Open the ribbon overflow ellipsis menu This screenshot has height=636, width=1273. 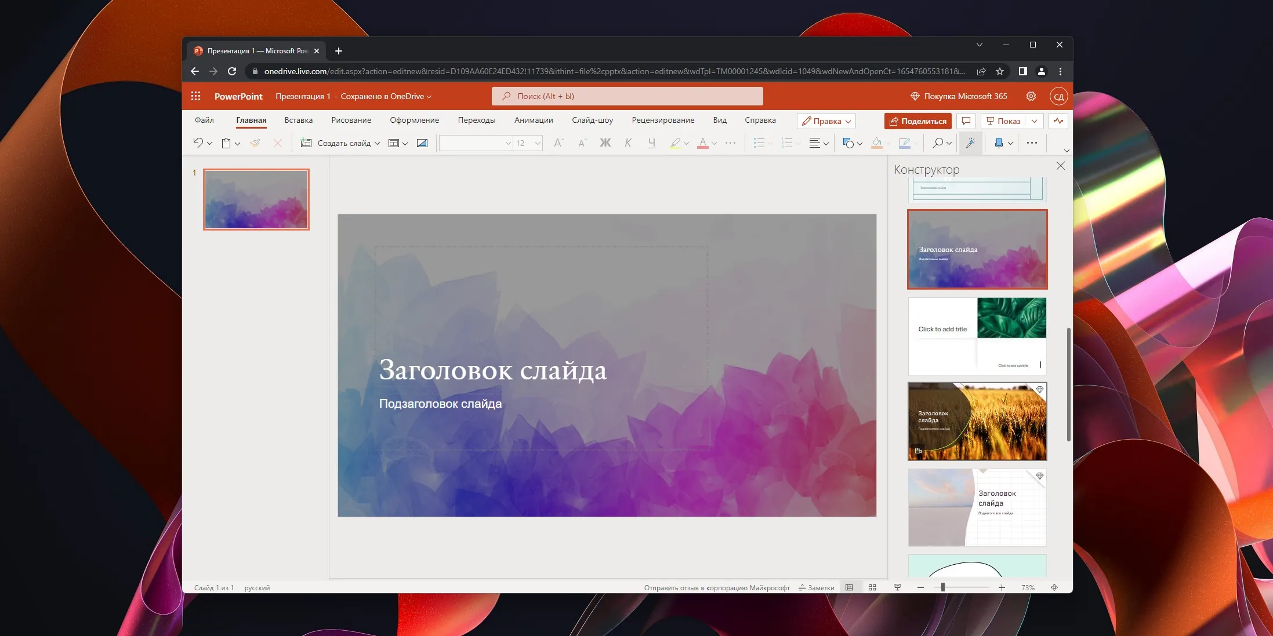click(x=1032, y=142)
